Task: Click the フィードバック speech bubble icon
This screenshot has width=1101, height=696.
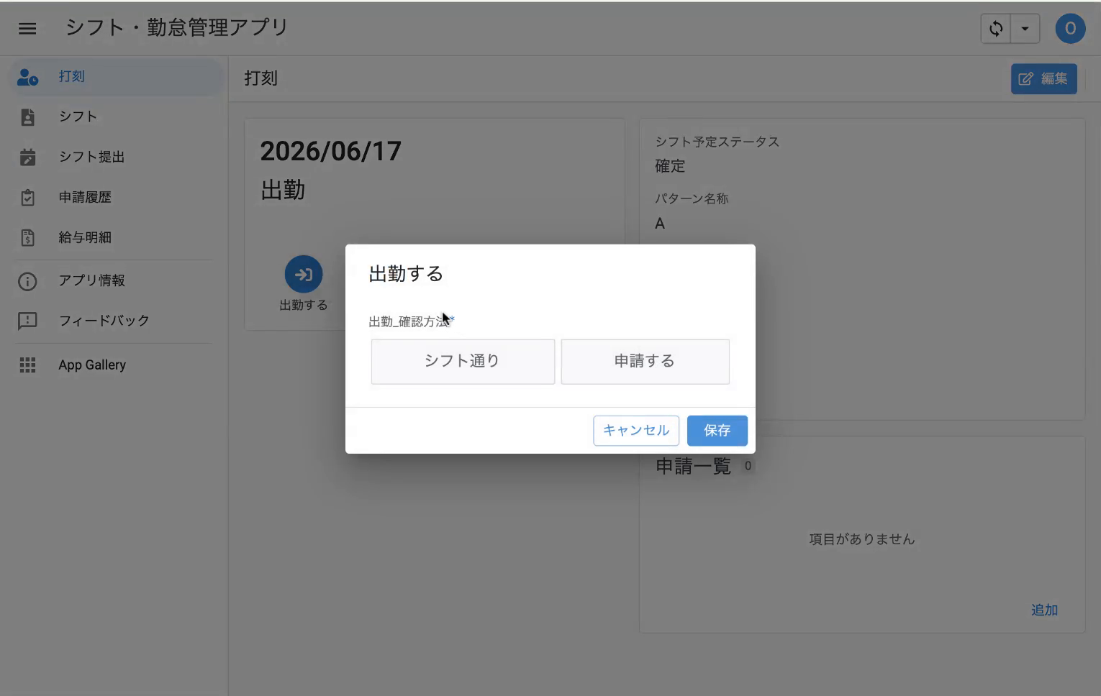Action: click(27, 321)
